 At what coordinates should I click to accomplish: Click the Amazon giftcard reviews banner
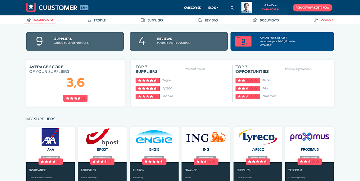(x=282, y=41)
